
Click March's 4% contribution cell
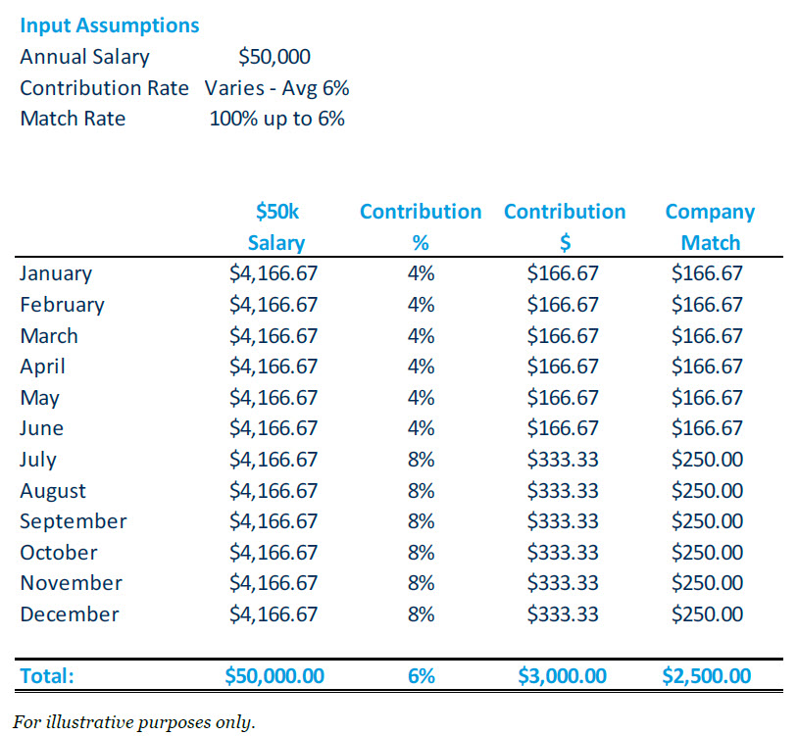tap(421, 336)
